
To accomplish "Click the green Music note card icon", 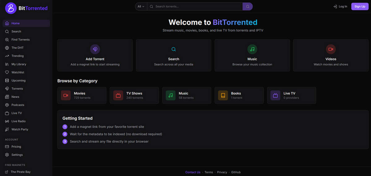I will coord(252,49).
